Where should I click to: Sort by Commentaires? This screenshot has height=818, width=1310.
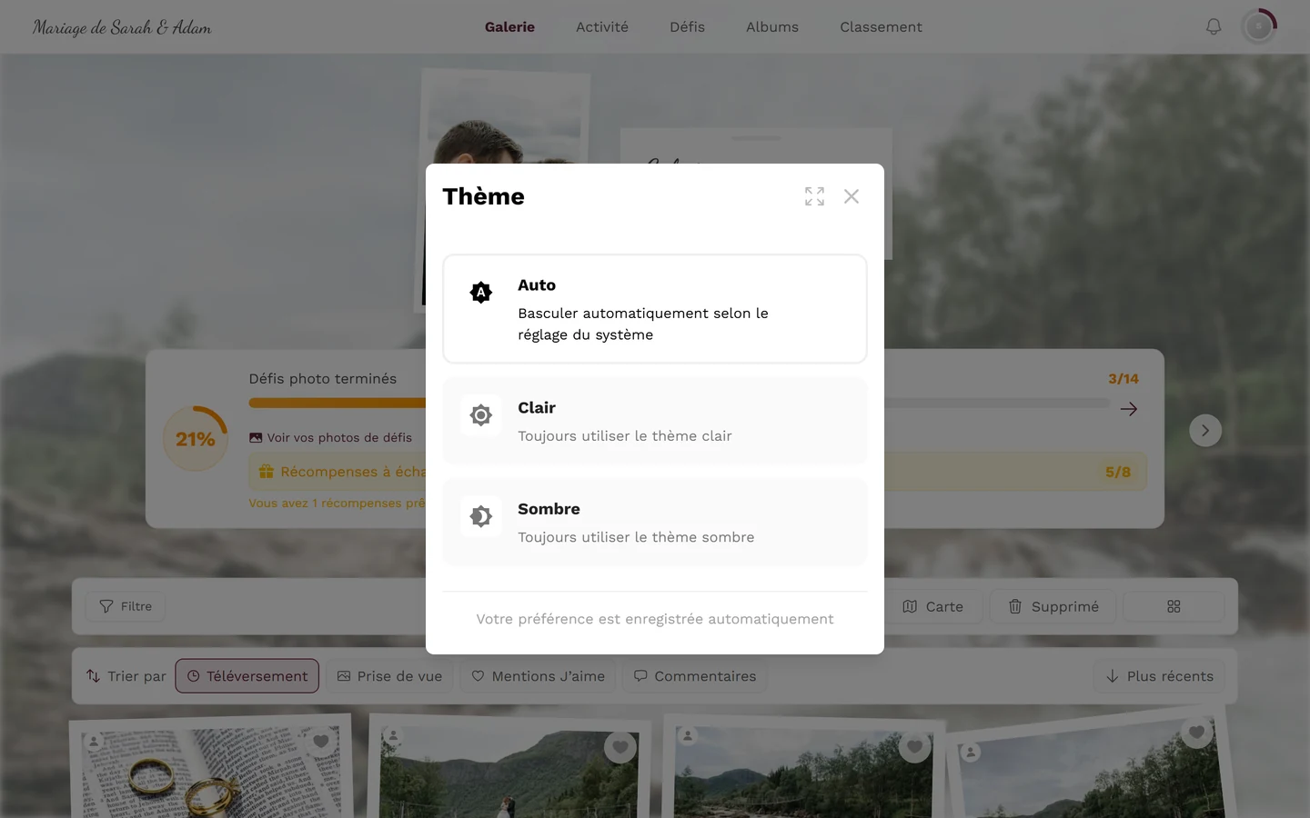[x=695, y=676]
